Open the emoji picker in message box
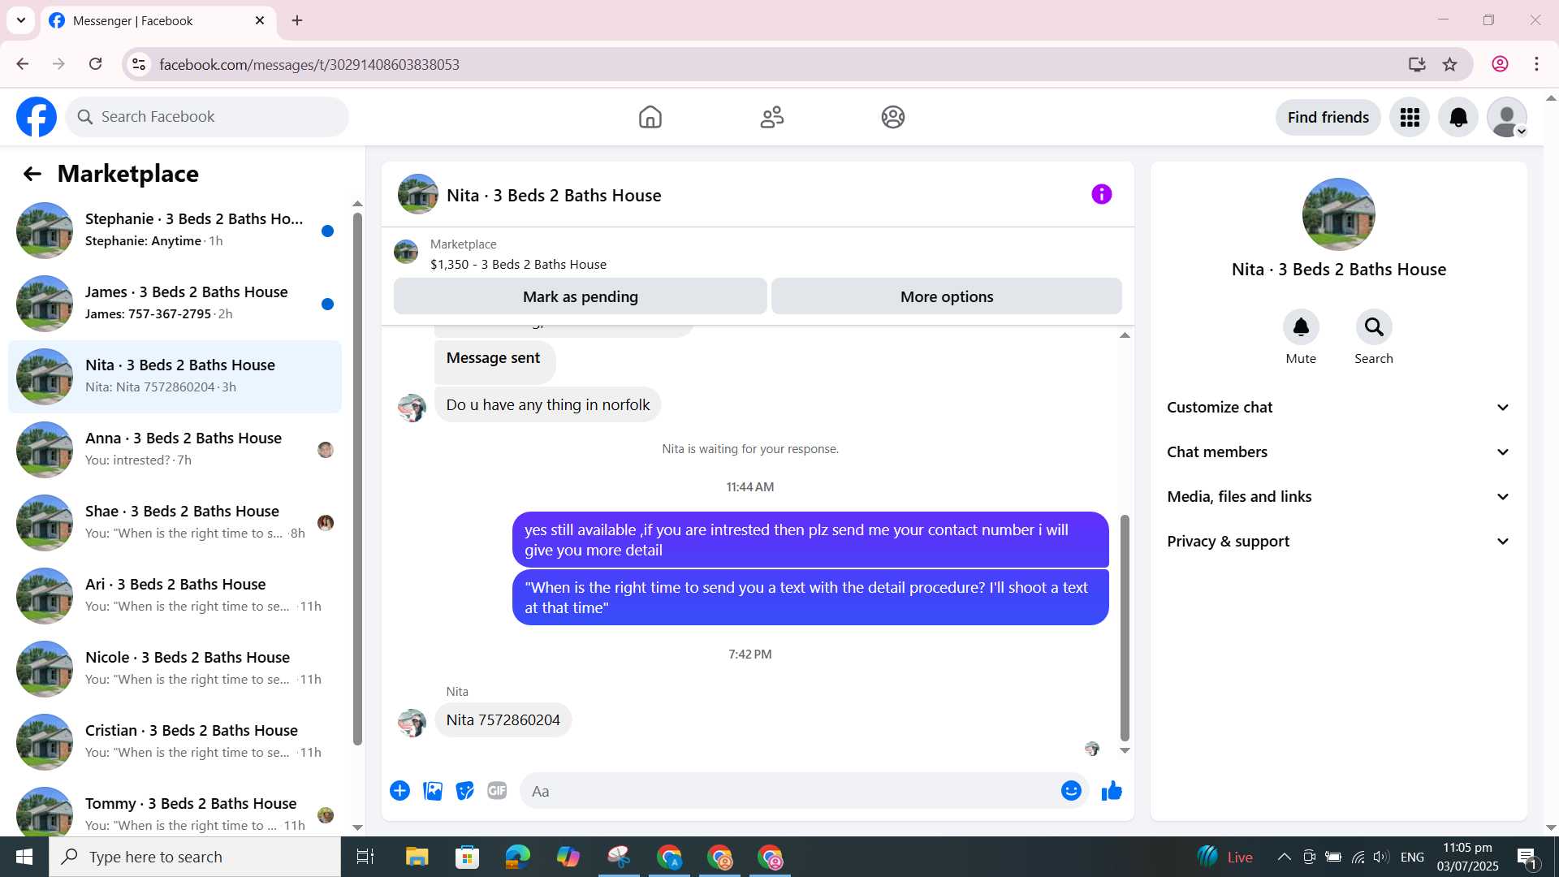1559x877 pixels. coord(1071,791)
